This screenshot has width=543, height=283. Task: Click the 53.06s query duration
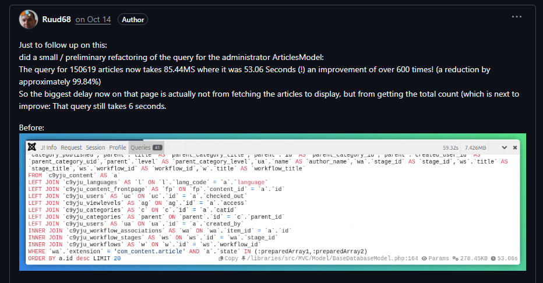[505, 258]
